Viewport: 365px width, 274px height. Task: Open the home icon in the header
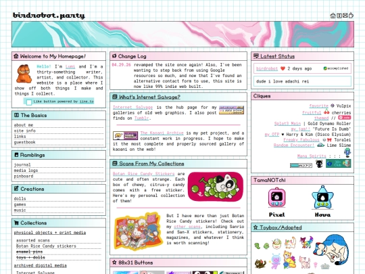click(333, 16)
